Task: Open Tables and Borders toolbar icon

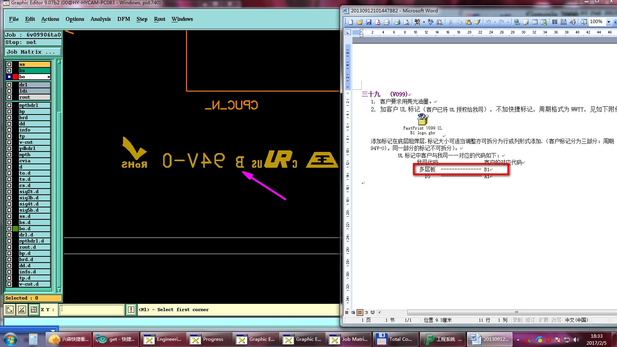Action: [x=526, y=22]
